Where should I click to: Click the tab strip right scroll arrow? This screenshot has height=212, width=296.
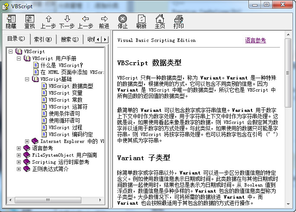(x=105, y=40)
